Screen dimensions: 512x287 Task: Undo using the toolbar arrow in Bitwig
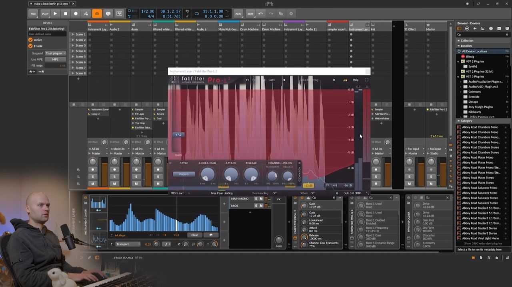[x=261, y=14]
